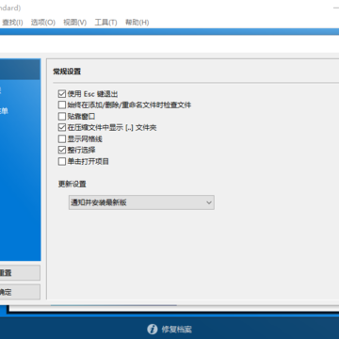Click the 更新设置 label
This screenshot has height=339, width=339.
tap(73, 184)
